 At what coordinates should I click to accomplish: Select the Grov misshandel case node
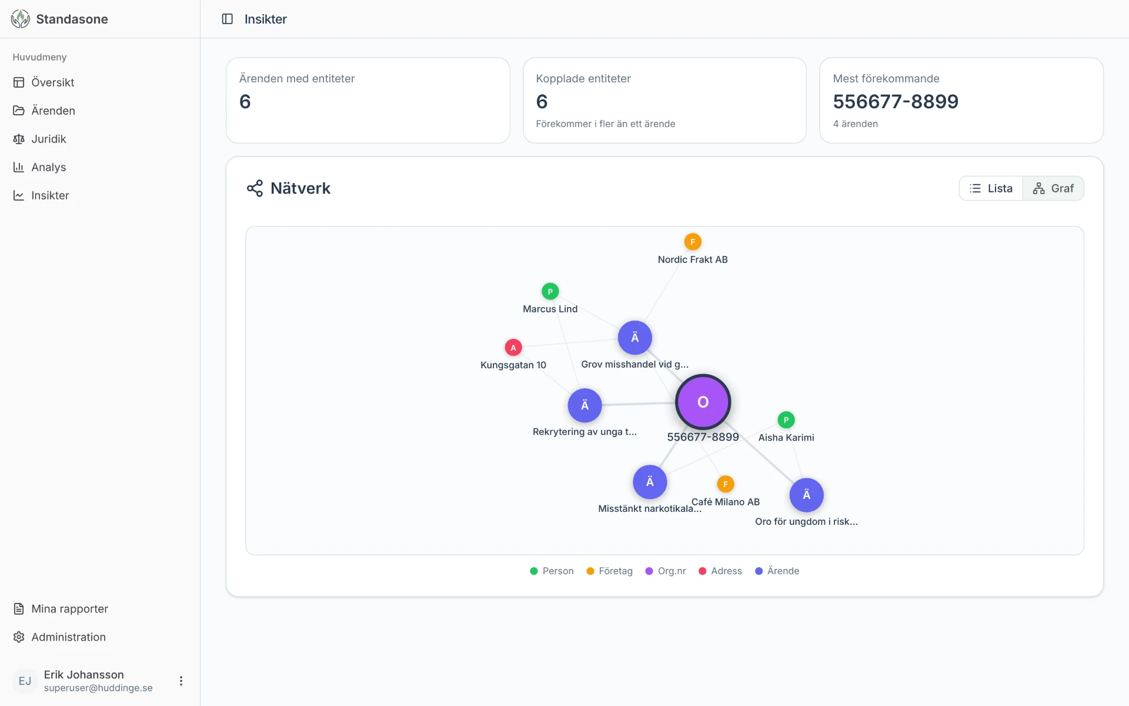click(635, 338)
